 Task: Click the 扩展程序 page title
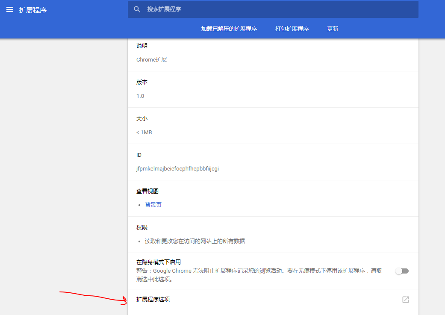pos(33,10)
